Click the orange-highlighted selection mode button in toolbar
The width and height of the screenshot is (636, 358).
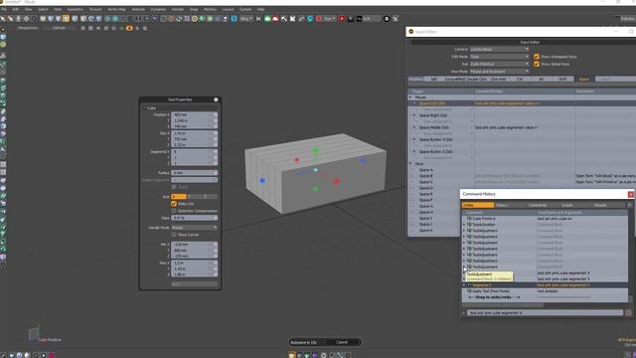tap(66, 19)
